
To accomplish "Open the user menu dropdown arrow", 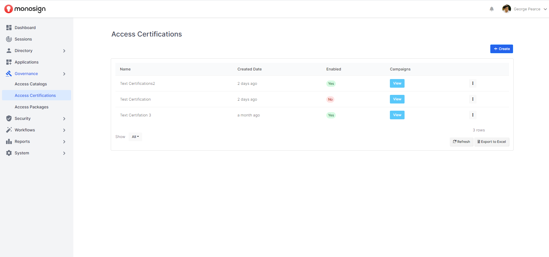I will (545, 9).
